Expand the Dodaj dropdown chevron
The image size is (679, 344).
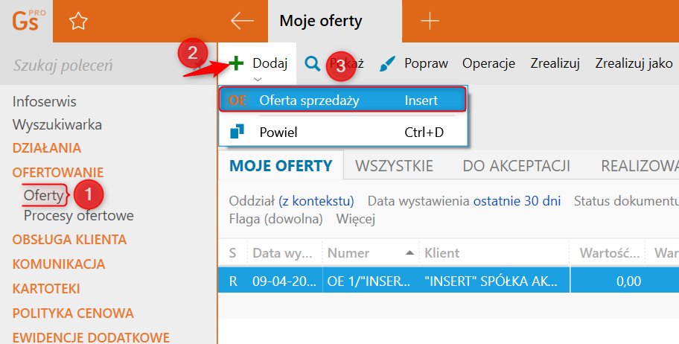point(258,78)
